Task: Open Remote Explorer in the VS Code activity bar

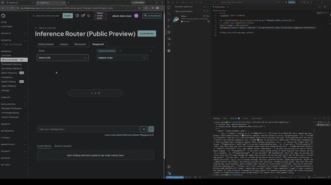Action: point(169,39)
